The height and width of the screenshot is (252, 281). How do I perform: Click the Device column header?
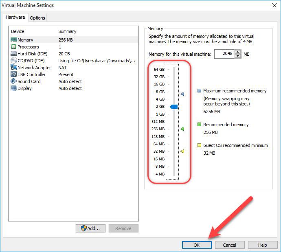pos(32,31)
